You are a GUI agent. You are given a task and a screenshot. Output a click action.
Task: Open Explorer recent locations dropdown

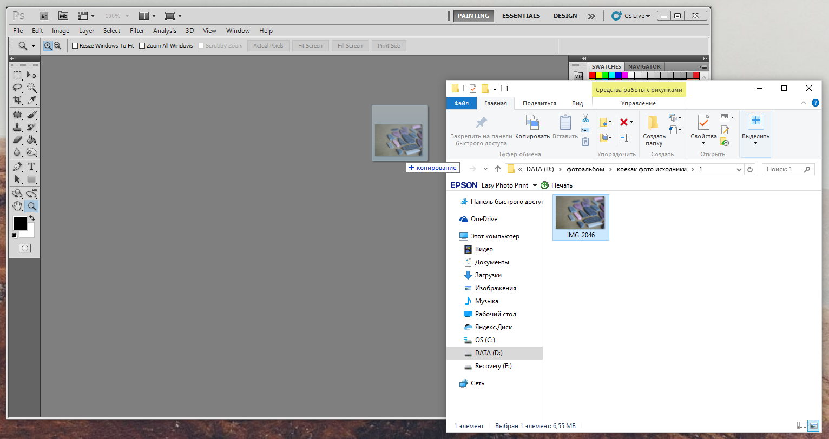pyautogui.click(x=485, y=169)
